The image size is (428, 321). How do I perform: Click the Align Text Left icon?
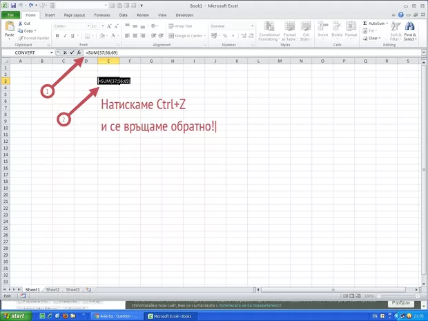tap(127, 36)
